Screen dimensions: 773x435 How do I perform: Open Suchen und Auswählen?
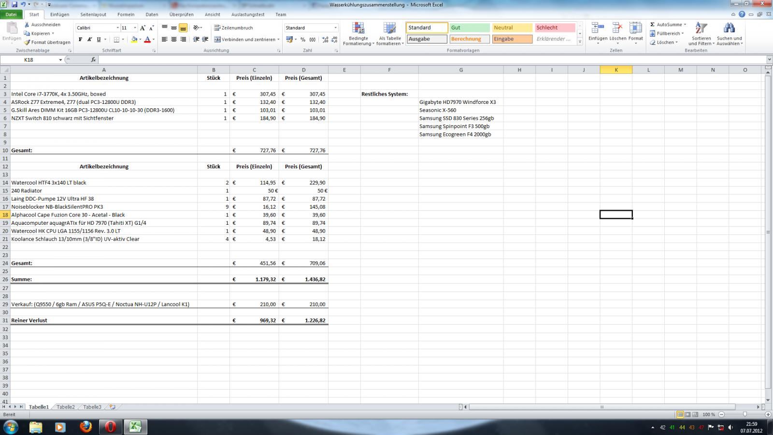click(730, 34)
